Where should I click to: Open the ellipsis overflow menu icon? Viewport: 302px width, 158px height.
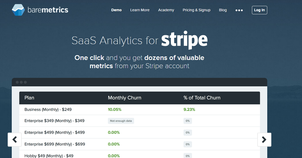pos(239,10)
